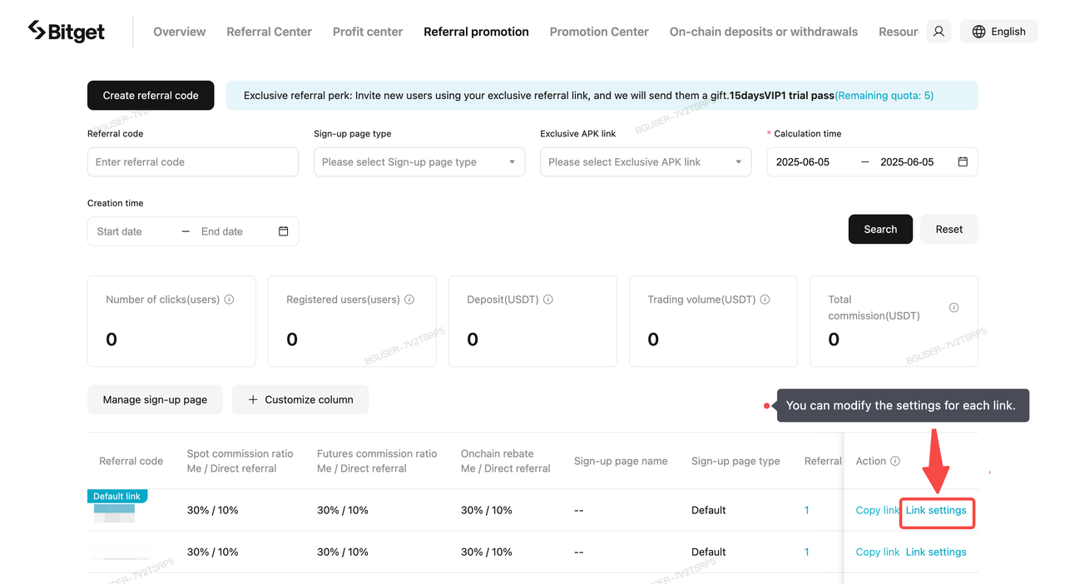Click the Bitget logo

[x=67, y=32]
